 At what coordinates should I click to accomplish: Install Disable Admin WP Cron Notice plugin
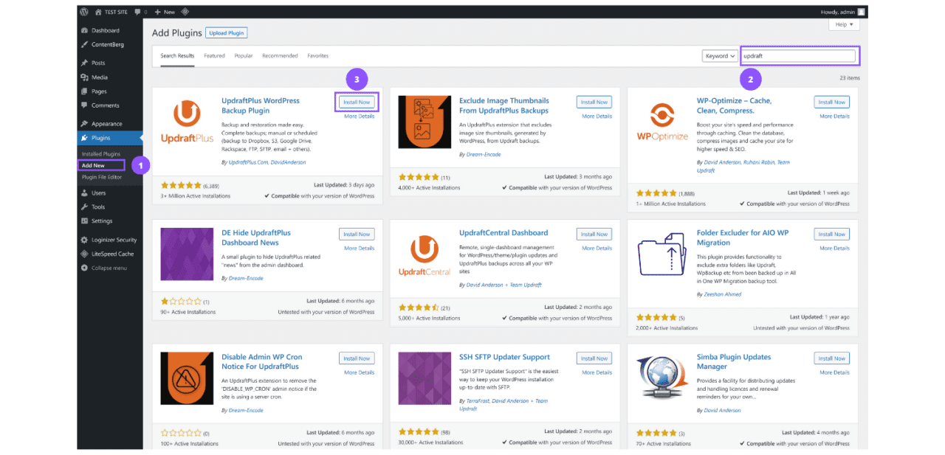click(x=357, y=358)
